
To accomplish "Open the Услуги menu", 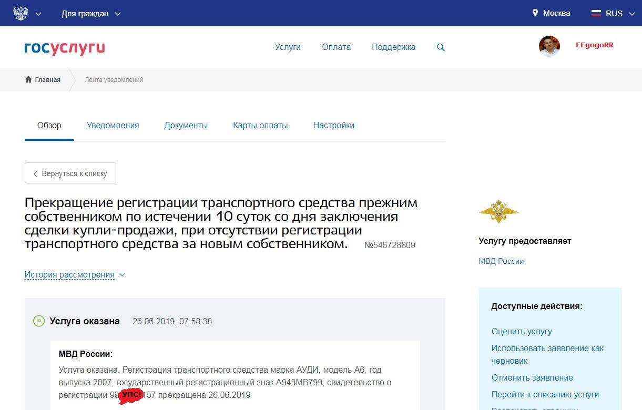I will (x=288, y=47).
